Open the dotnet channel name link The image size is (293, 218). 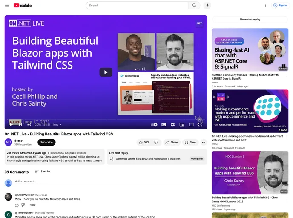19,141
